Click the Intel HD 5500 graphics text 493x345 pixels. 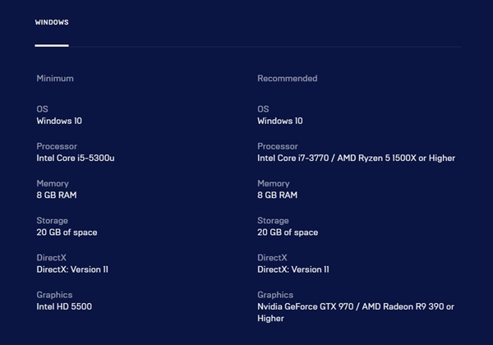click(64, 306)
